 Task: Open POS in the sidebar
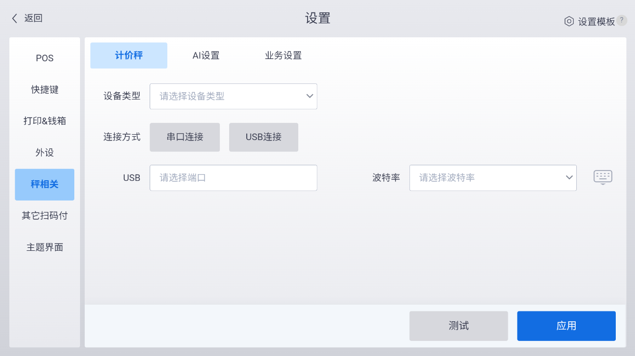(x=45, y=58)
